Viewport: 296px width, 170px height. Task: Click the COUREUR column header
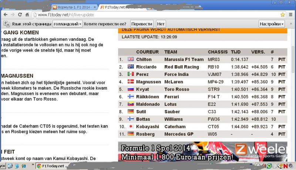(x=147, y=52)
